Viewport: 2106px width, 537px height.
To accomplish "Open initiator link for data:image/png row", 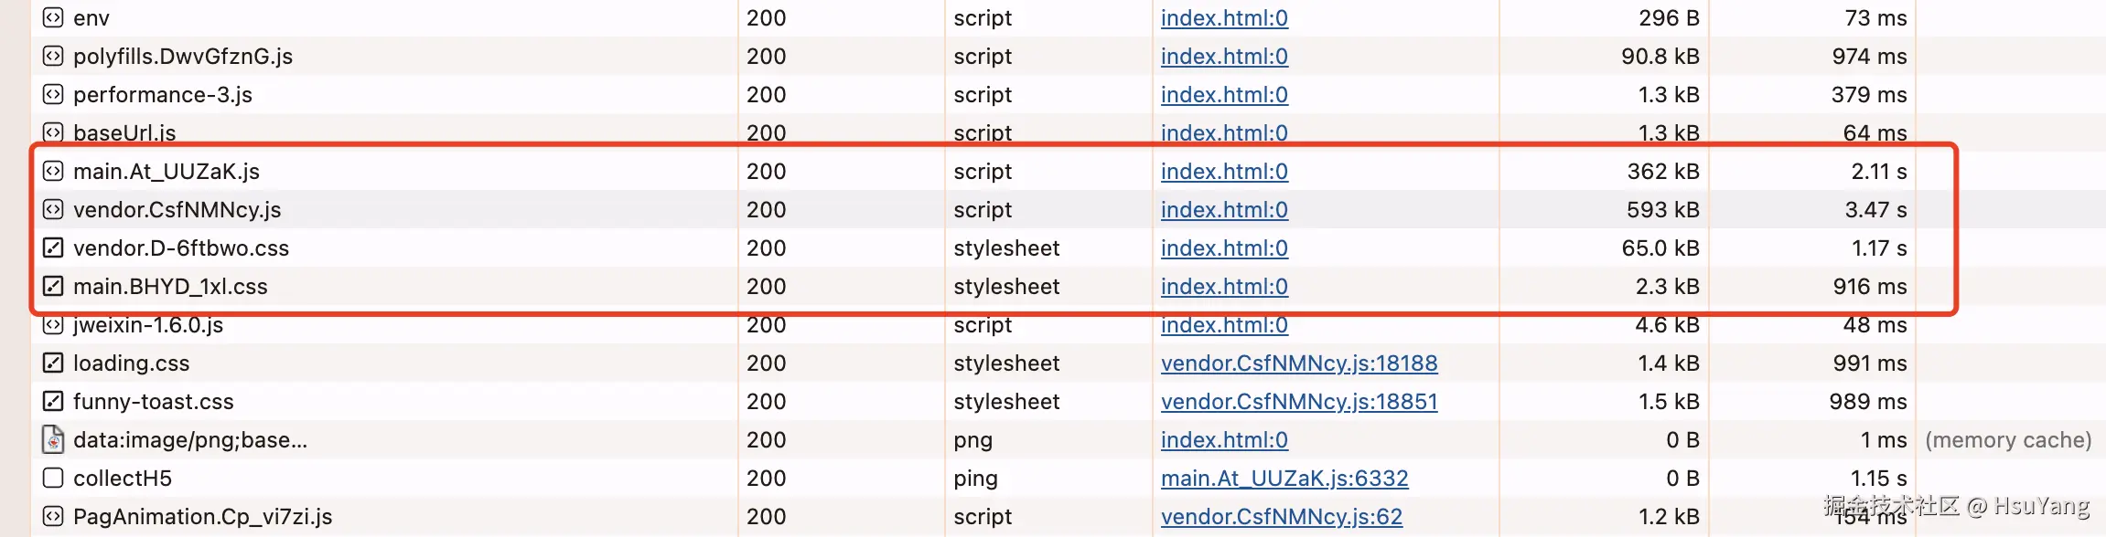I will pyautogui.click(x=1224, y=439).
